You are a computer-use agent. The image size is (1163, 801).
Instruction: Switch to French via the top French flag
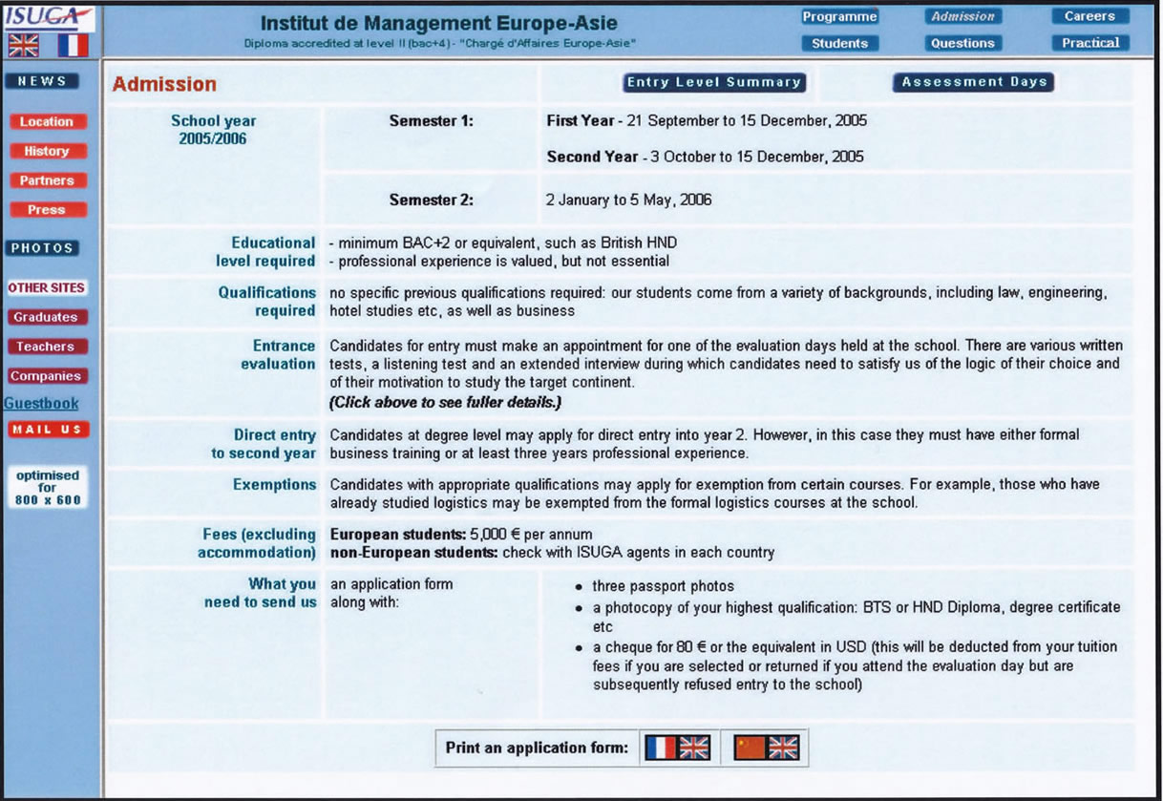coord(72,45)
